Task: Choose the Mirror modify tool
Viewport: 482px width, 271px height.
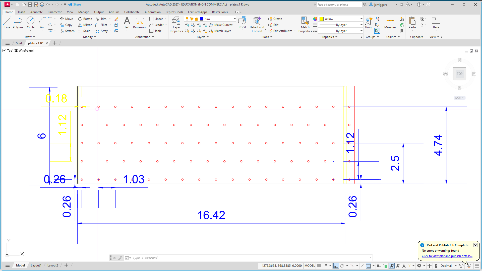Action: (x=85, y=25)
